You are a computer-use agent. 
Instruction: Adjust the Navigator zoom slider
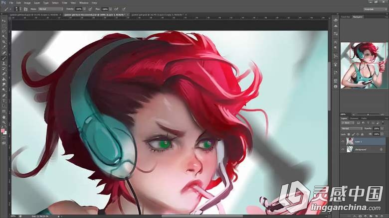(368, 114)
